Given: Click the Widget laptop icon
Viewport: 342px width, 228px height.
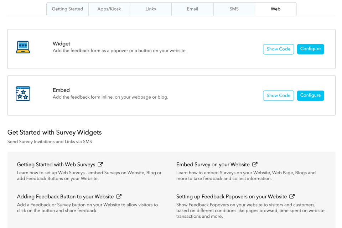Looking at the screenshot, I should pyautogui.click(x=23, y=47).
